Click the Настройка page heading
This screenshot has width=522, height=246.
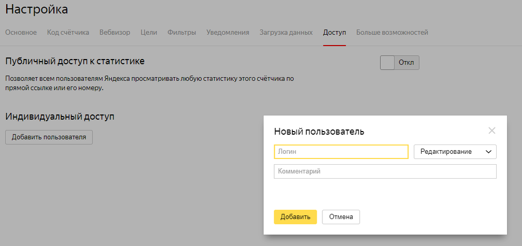[37, 9]
